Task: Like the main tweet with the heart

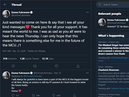Action: [57, 66]
